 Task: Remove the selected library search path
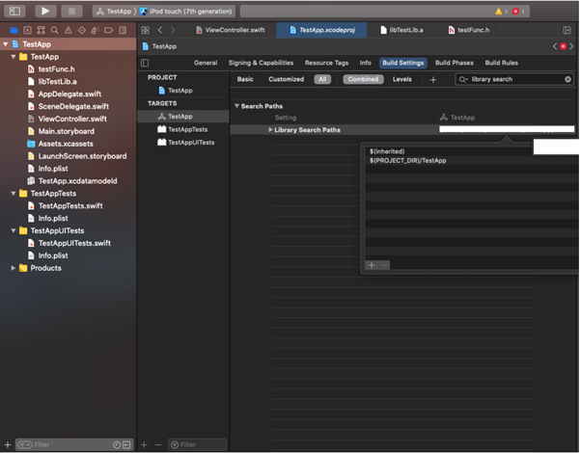384,265
